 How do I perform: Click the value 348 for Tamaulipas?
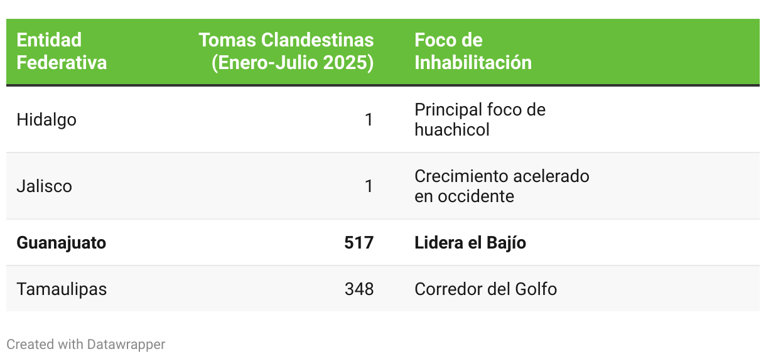click(359, 289)
